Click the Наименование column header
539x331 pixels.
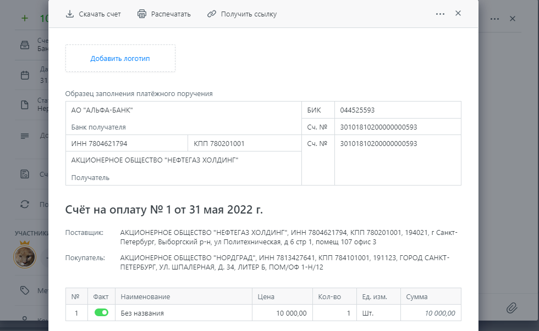tap(184, 296)
